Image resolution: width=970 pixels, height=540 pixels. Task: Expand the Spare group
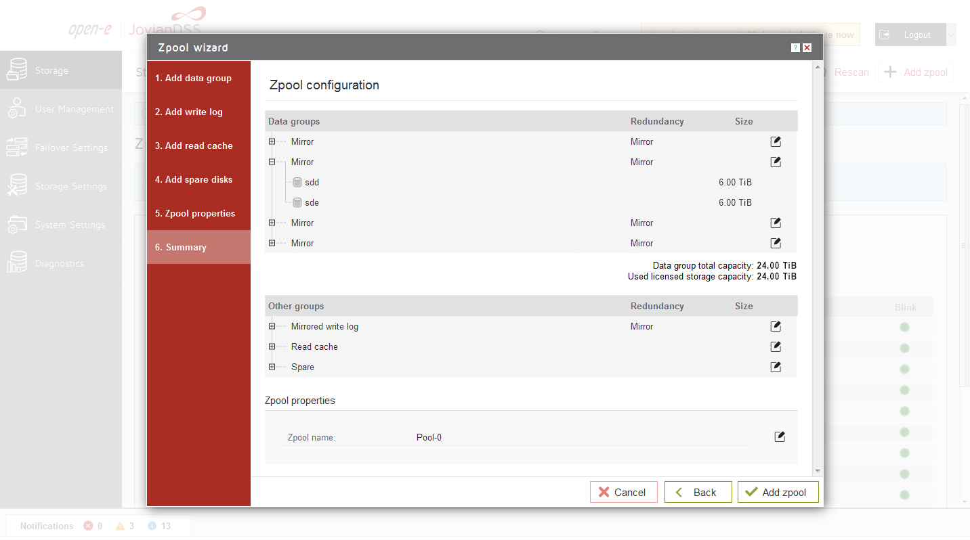[272, 367]
